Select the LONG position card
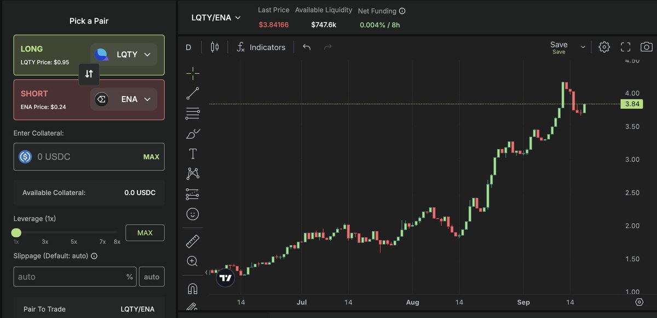The width and height of the screenshot is (657, 318). coord(89,55)
